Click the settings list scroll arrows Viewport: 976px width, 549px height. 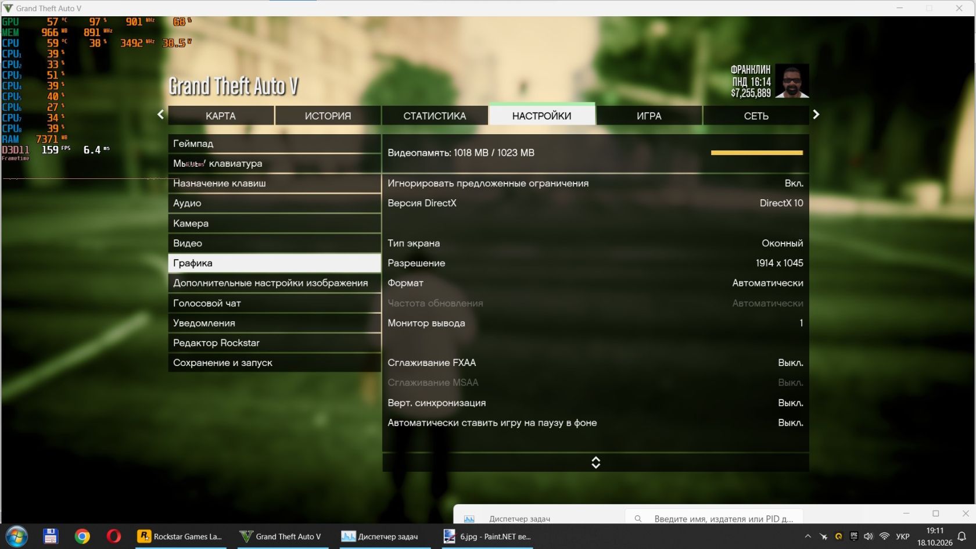click(x=595, y=462)
